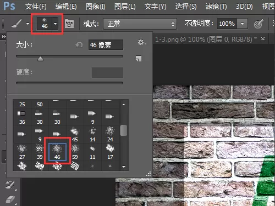Screen dimensions: 275x206
Task: Toggle the brush preset picker dropdown arrow
Action: click(x=55, y=24)
